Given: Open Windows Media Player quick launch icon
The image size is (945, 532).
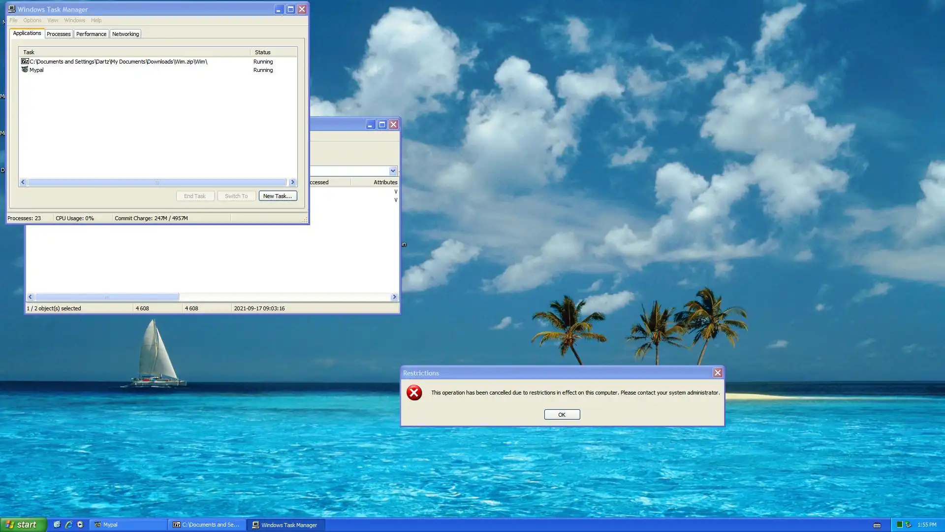Looking at the screenshot, I should coord(80,525).
